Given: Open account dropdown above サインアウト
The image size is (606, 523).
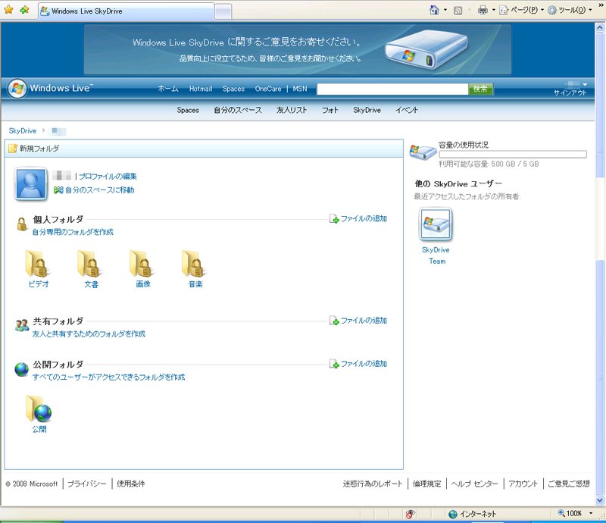Looking at the screenshot, I should 585,84.
